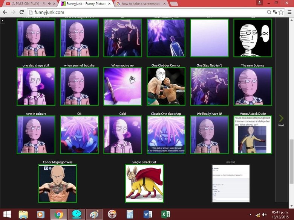Open the 'One Clobber Connor' picture
The width and height of the screenshot is (294, 220).
(166, 86)
